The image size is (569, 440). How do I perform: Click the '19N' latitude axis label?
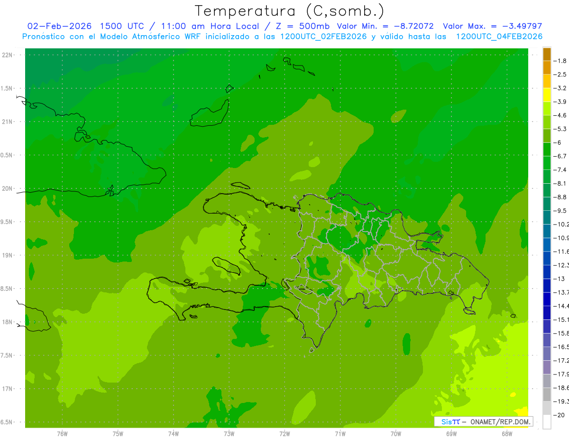click(7, 255)
